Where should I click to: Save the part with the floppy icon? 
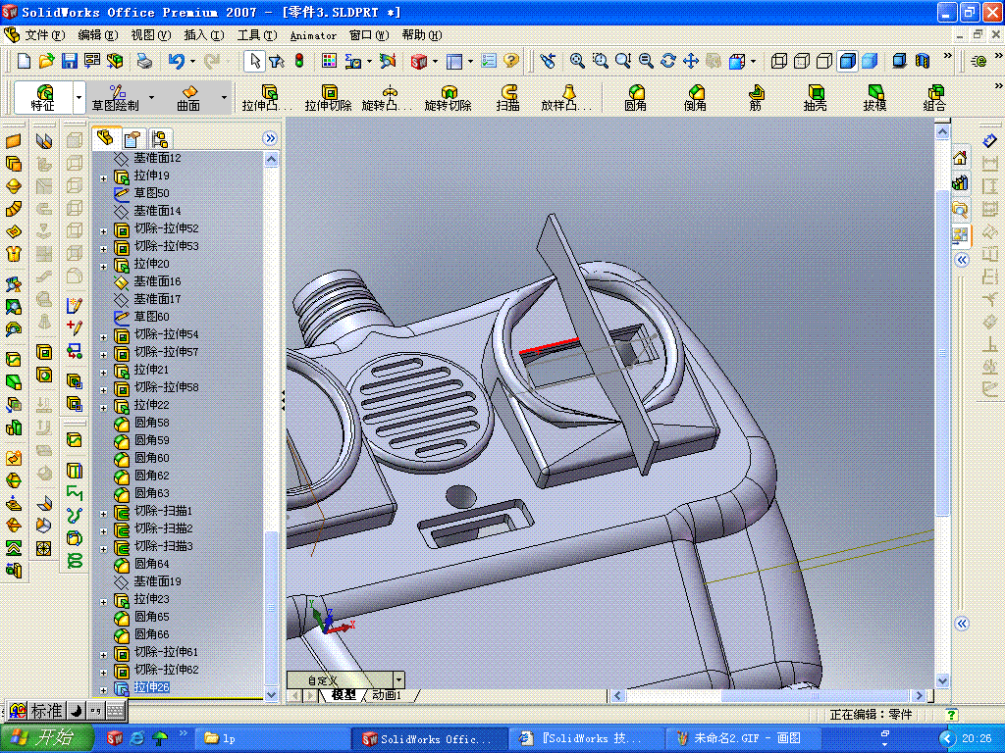(x=70, y=61)
